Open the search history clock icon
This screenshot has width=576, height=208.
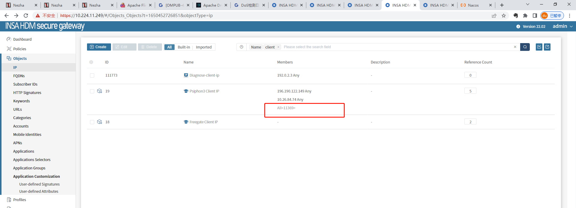(241, 47)
